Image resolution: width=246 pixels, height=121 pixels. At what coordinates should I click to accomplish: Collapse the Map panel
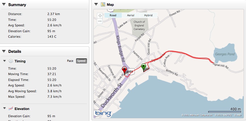click(96, 5)
